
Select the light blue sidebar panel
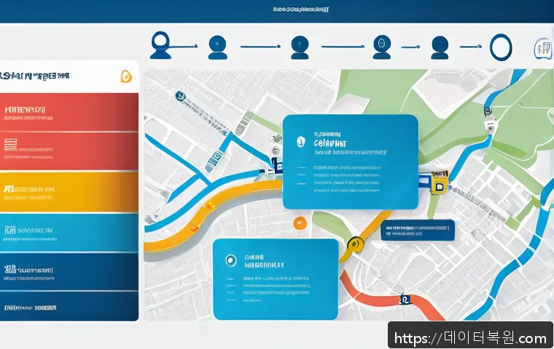(69, 233)
